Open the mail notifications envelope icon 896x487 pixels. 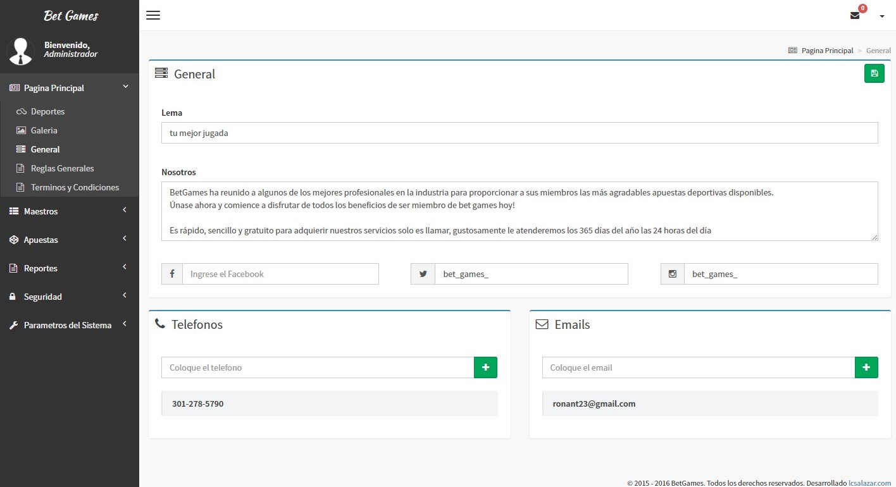[x=855, y=16]
